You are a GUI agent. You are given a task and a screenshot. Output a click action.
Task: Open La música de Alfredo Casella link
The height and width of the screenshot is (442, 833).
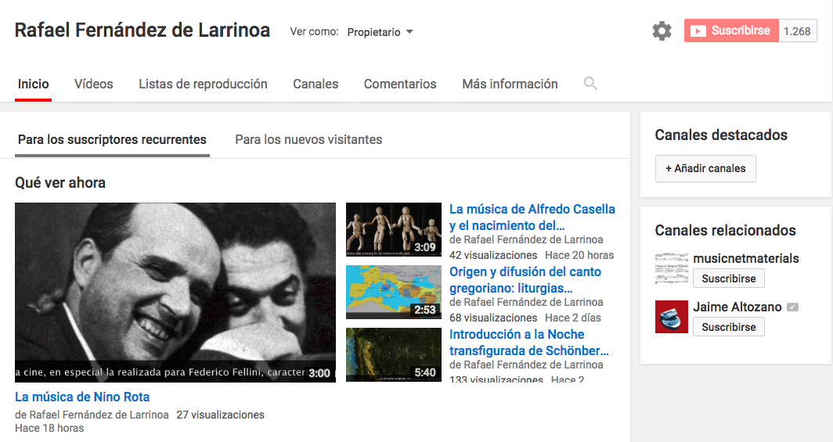pyautogui.click(x=532, y=217)
